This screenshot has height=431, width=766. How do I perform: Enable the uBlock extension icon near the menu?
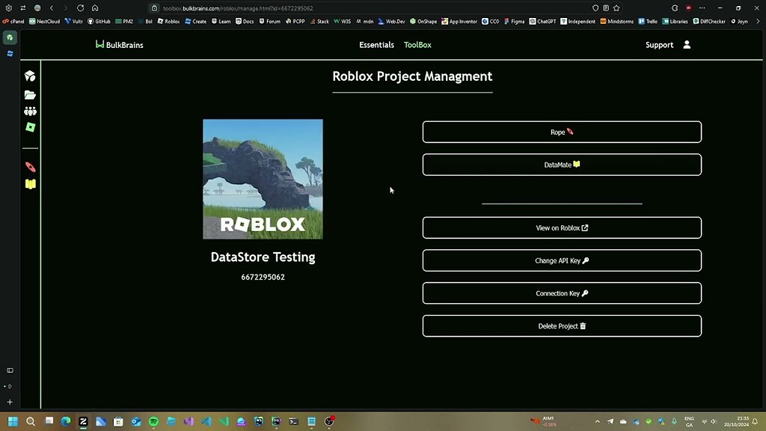click(688, 7)
